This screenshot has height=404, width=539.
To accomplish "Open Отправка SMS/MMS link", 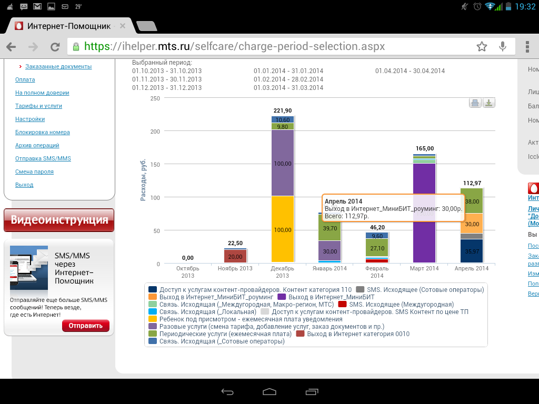I will pyautogui.click(x=43, y=158).
